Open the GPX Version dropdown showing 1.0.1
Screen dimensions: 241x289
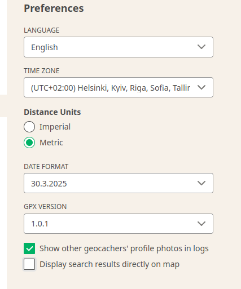pyautogui.click(x=119, y=224)
